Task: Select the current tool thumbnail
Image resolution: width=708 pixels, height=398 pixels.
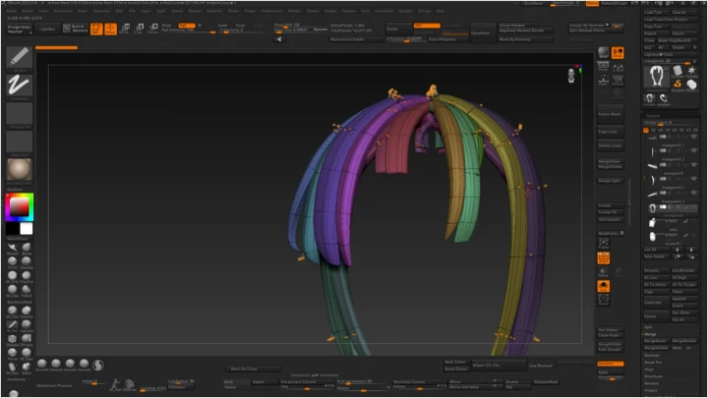Action: [x=656, y=75]
